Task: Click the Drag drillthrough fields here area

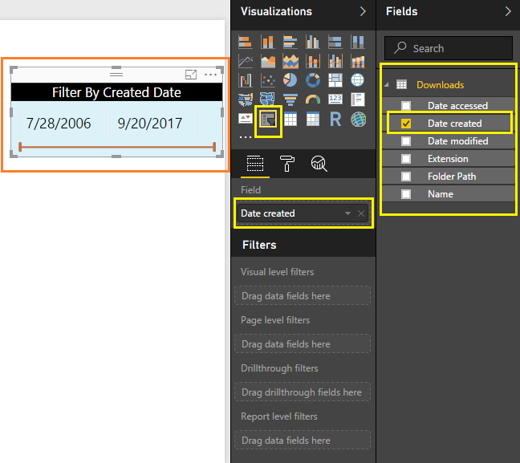Action: tap(303, 392)
